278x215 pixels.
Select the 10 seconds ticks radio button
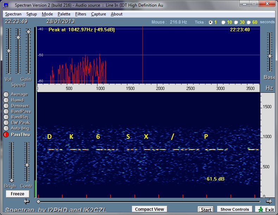223,22
